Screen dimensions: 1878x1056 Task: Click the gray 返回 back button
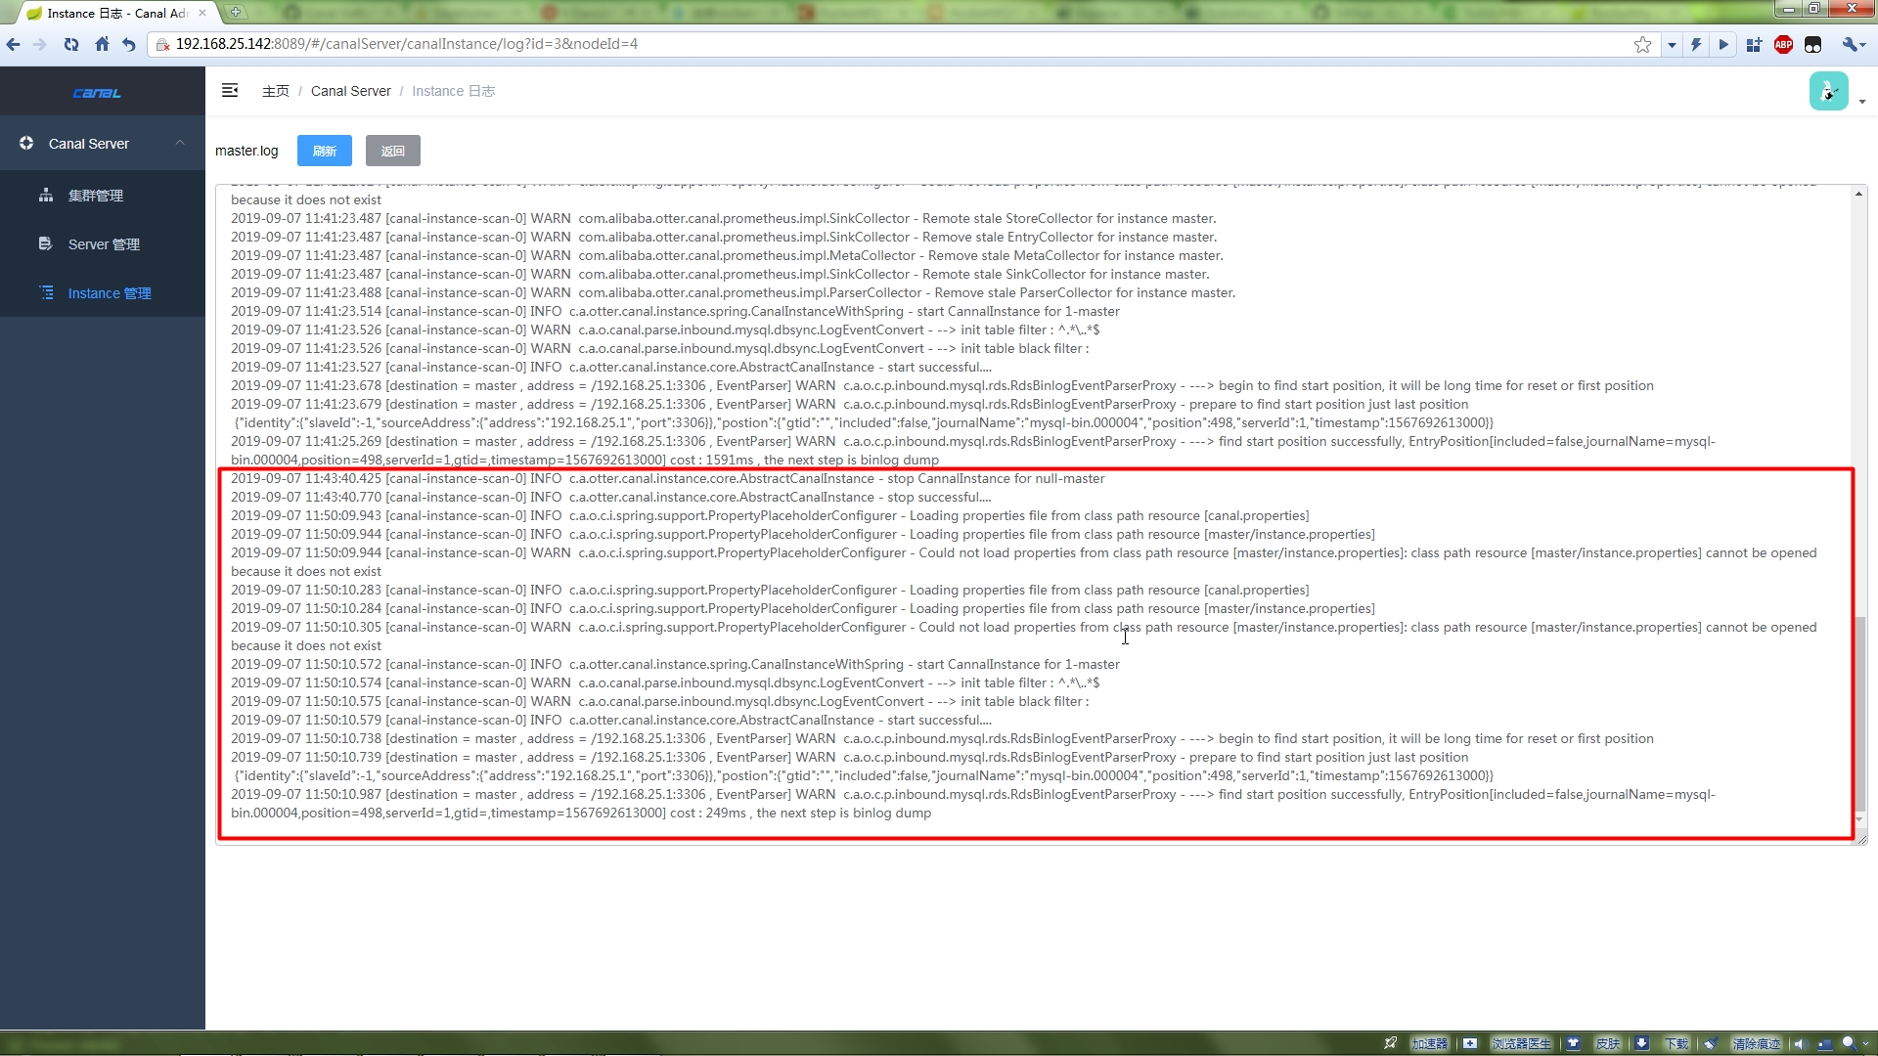392,151
